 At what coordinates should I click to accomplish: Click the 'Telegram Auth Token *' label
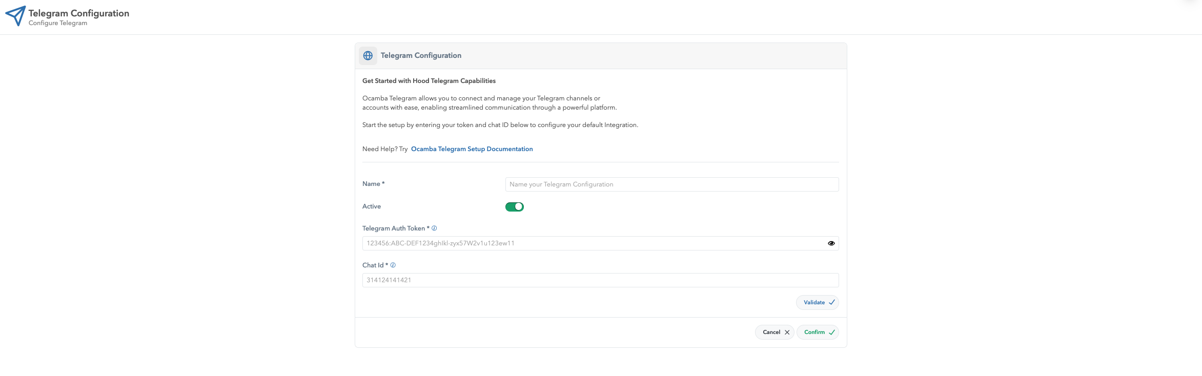396,228
